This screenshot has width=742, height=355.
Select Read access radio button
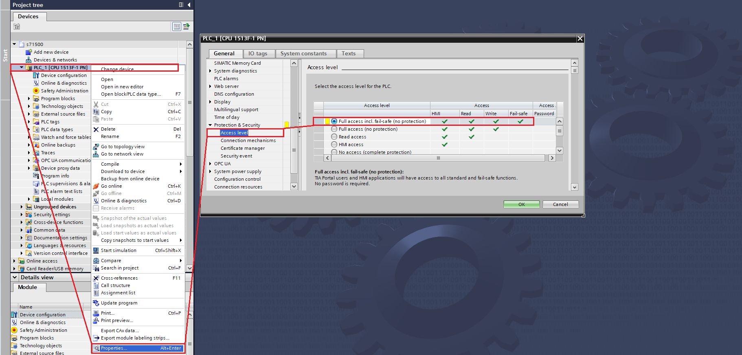334,137
